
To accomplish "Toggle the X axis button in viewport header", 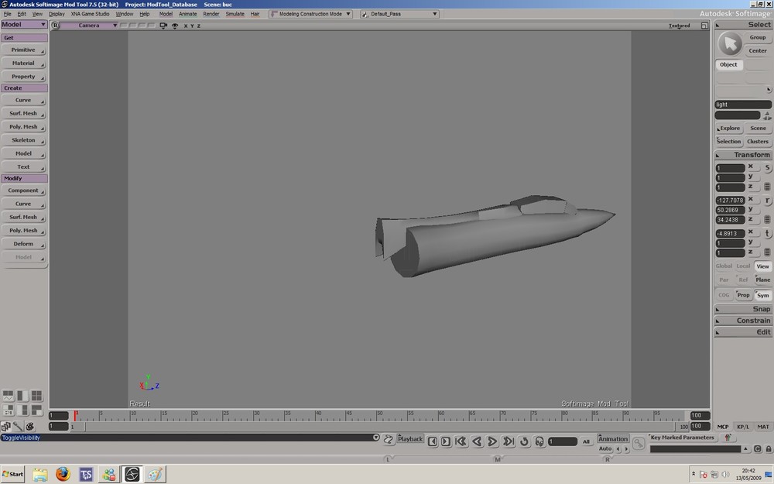I will 186,26.
